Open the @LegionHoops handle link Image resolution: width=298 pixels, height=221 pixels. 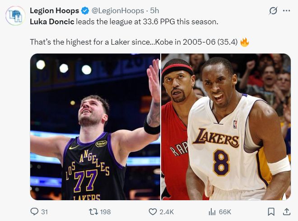pos(115,10)
